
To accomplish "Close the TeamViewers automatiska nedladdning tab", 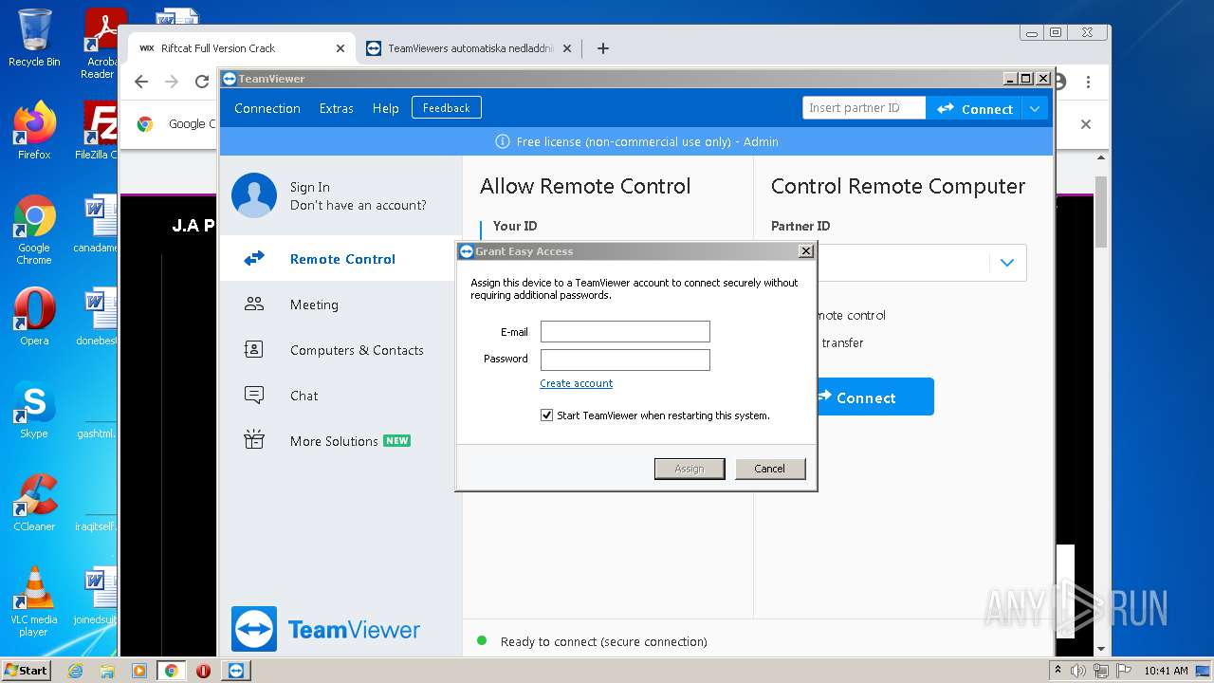I will coord(567,48).
